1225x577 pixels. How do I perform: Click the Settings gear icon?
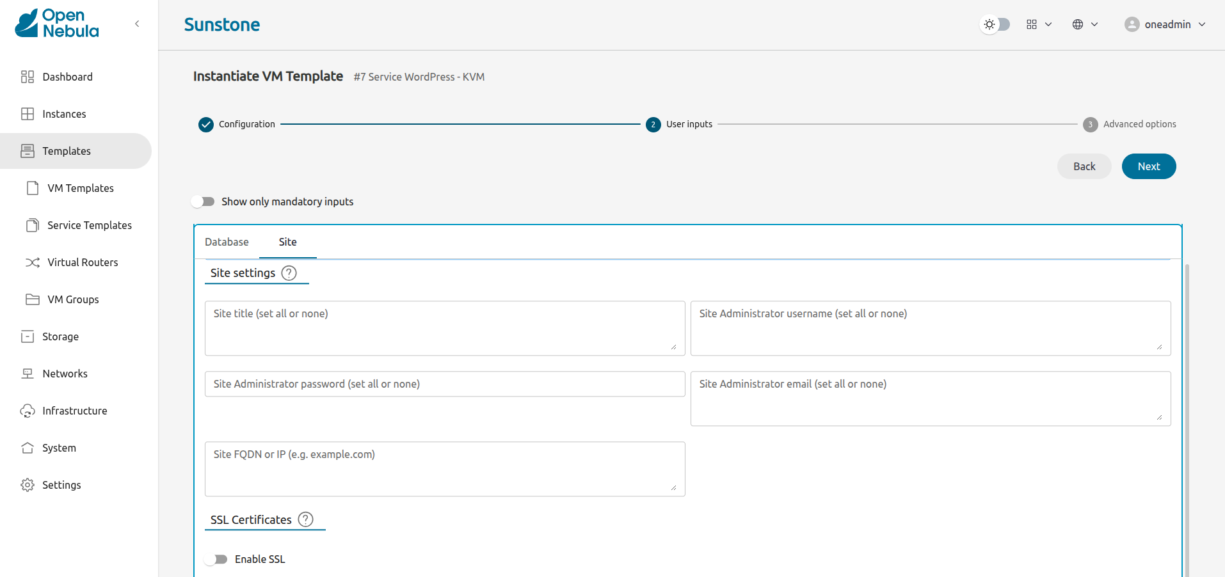click(28, 485)
